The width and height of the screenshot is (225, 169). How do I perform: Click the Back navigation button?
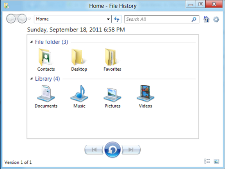(11, 19)
